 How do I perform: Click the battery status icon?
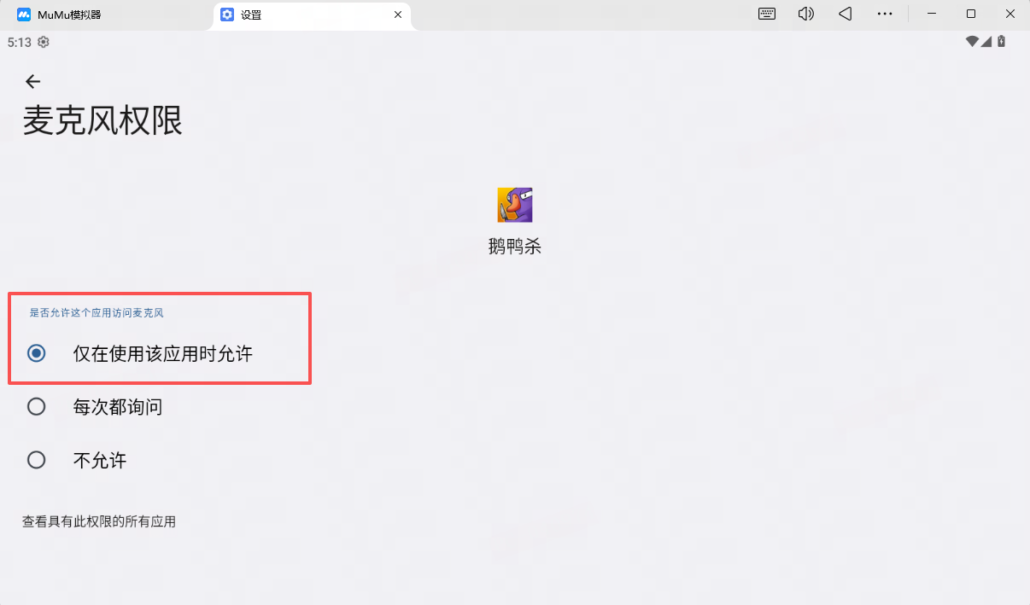[1001, 42]
